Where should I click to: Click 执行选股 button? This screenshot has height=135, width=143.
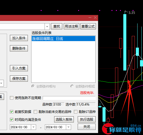[87, 119]
